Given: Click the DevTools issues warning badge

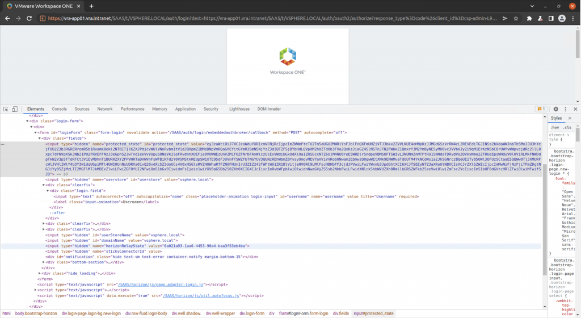Looking at the screenshot, I should point(541,109).
